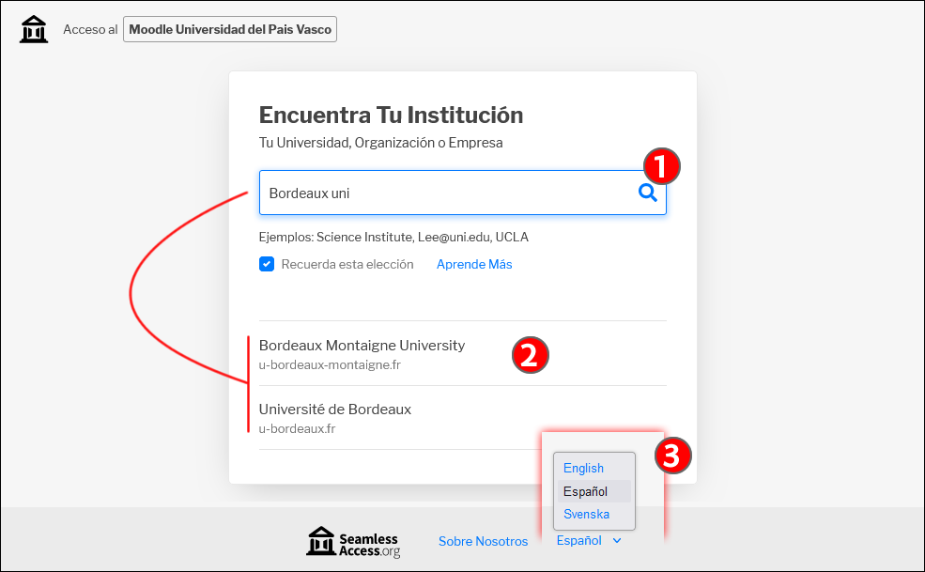The width and height of the screenshot is (925, 572).
Task: Click the institution building icon at top left
Action: click(34, 29)
